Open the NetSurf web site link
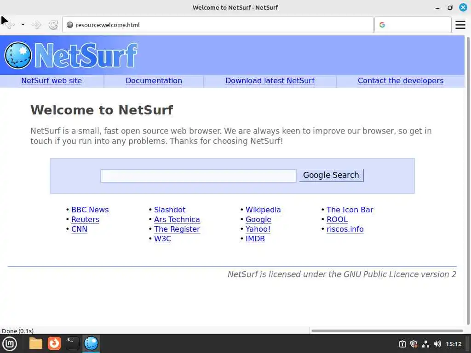The image size is (471, 353). [x=52, y=81]
